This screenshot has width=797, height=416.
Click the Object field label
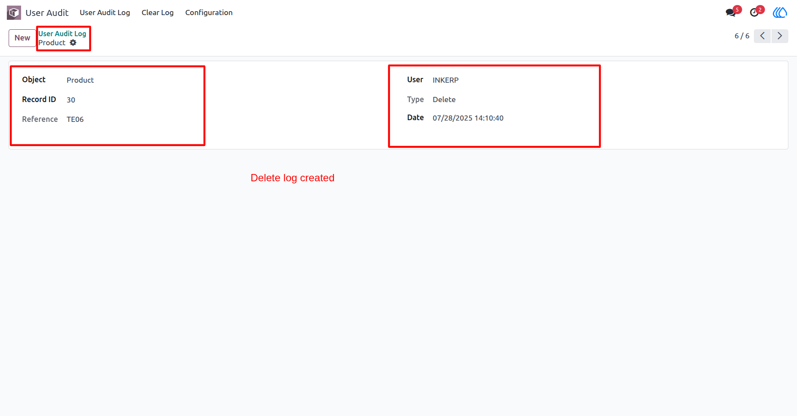click(34, 80)
